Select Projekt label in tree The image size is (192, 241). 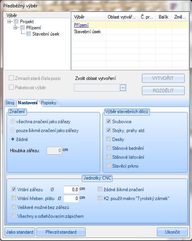pos(27,22)
